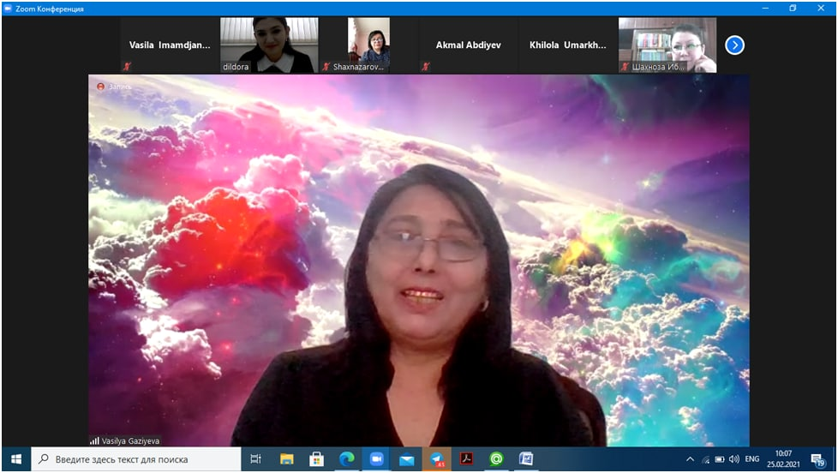The image size is (838, 473).
Task: Click the next participants arrow button
Action: tap(734, 45)
